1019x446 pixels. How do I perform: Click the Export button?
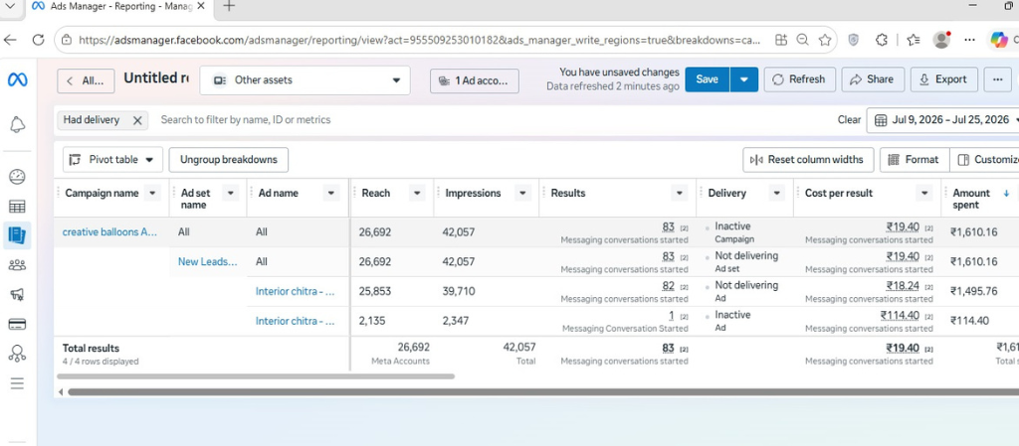pos(943,79)
